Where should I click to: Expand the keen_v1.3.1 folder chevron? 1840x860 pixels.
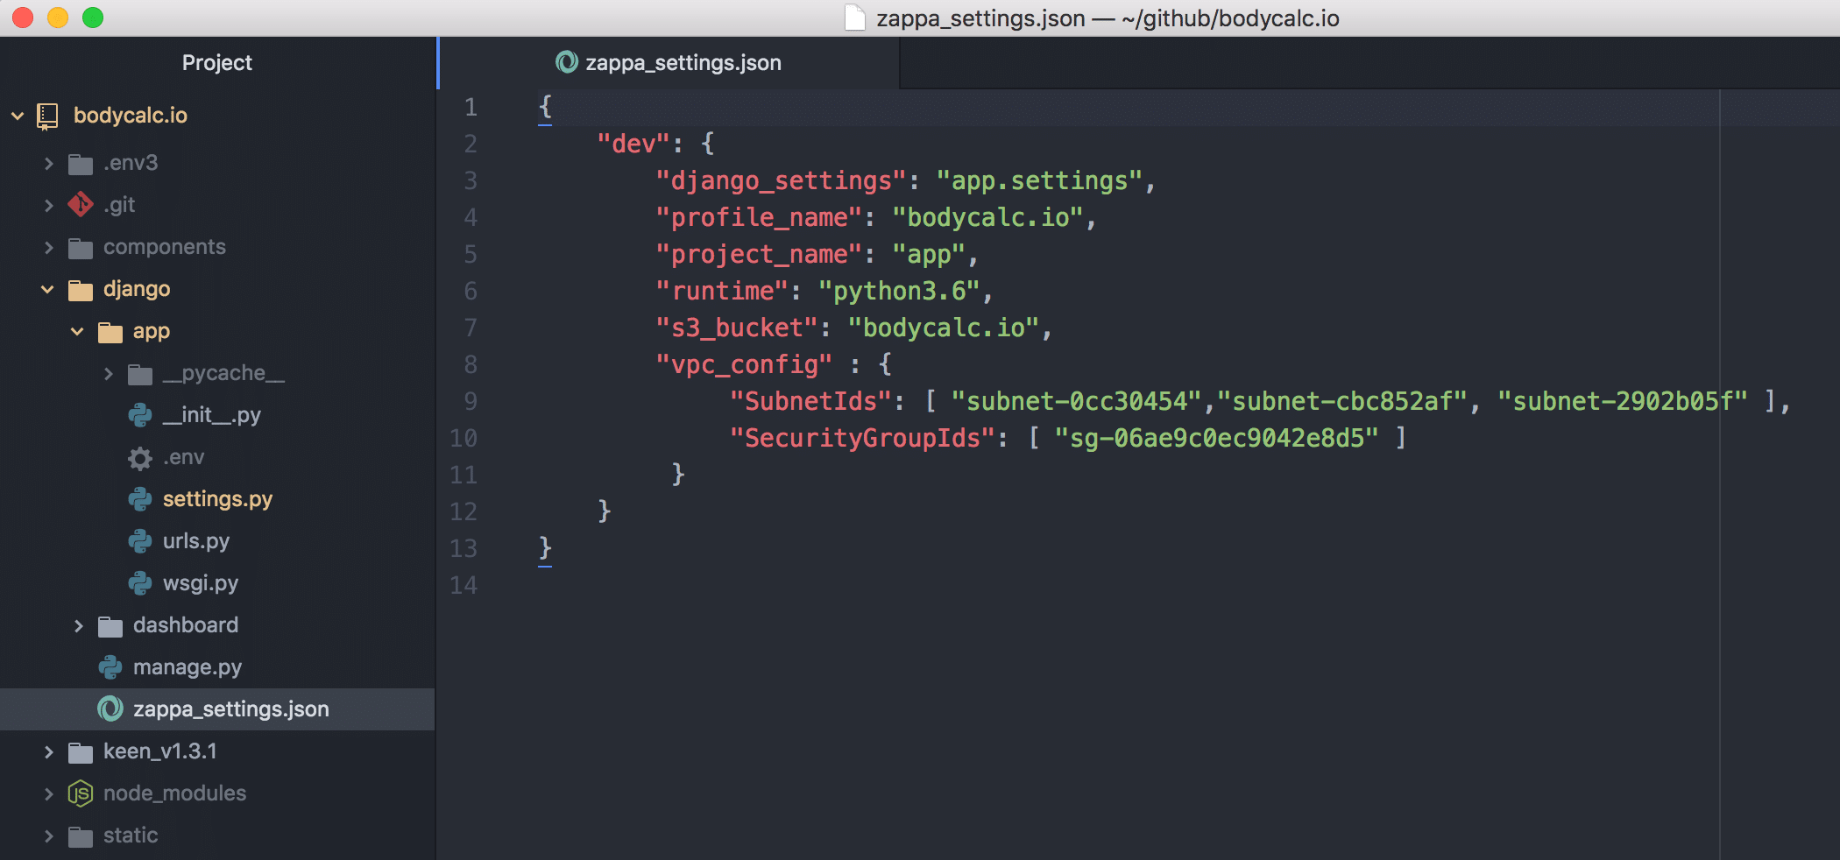(49, 752)
